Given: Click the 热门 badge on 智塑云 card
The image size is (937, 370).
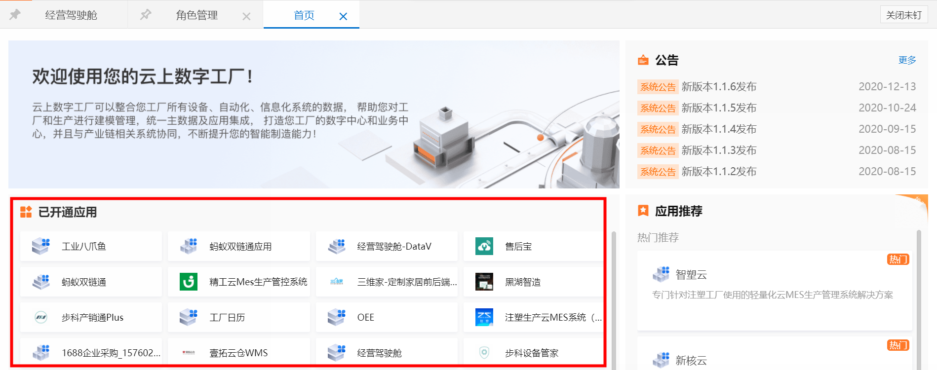Looking at the screenshot, I should click(x=898, y=259).
